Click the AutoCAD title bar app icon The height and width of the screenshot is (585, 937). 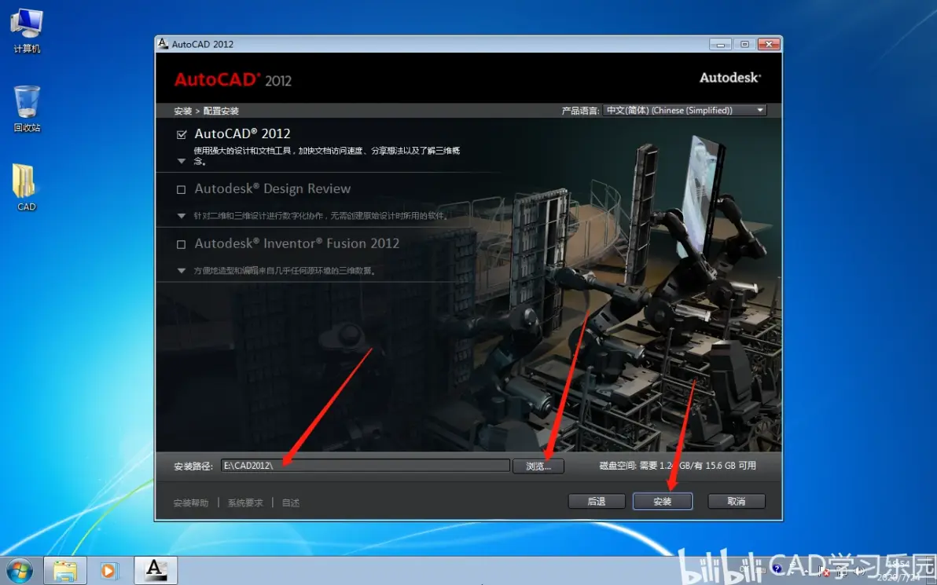tap(163, 43)
